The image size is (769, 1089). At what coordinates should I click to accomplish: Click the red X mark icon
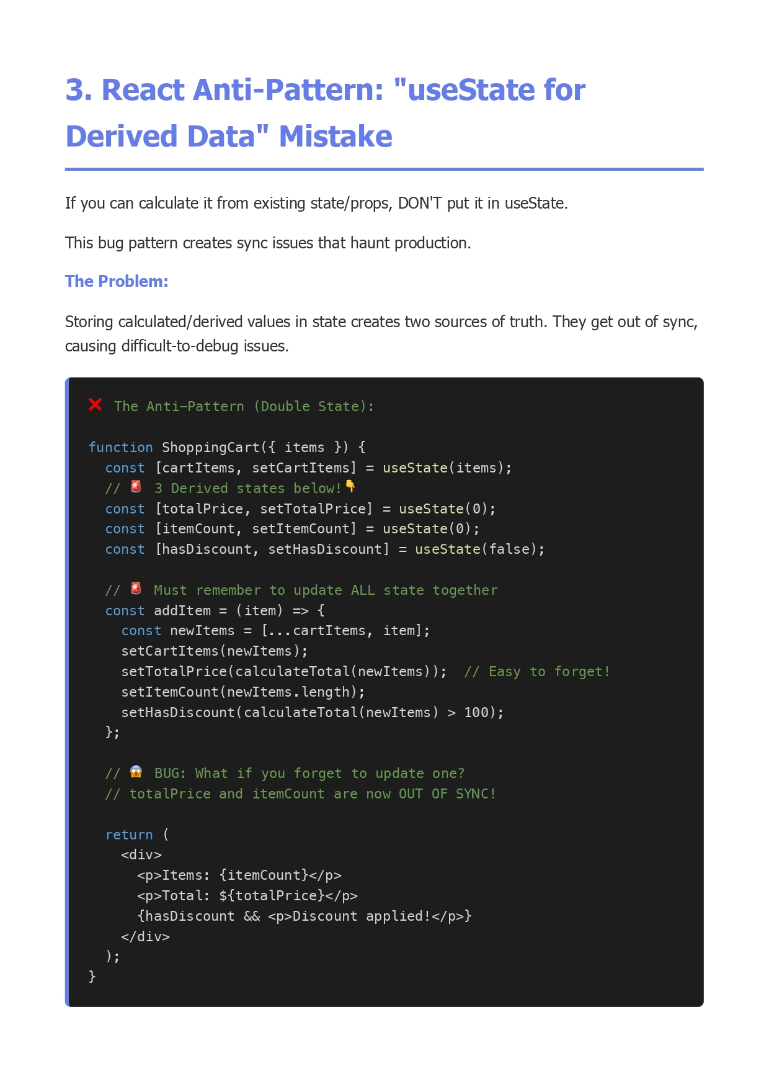click(x=95, y=405)
